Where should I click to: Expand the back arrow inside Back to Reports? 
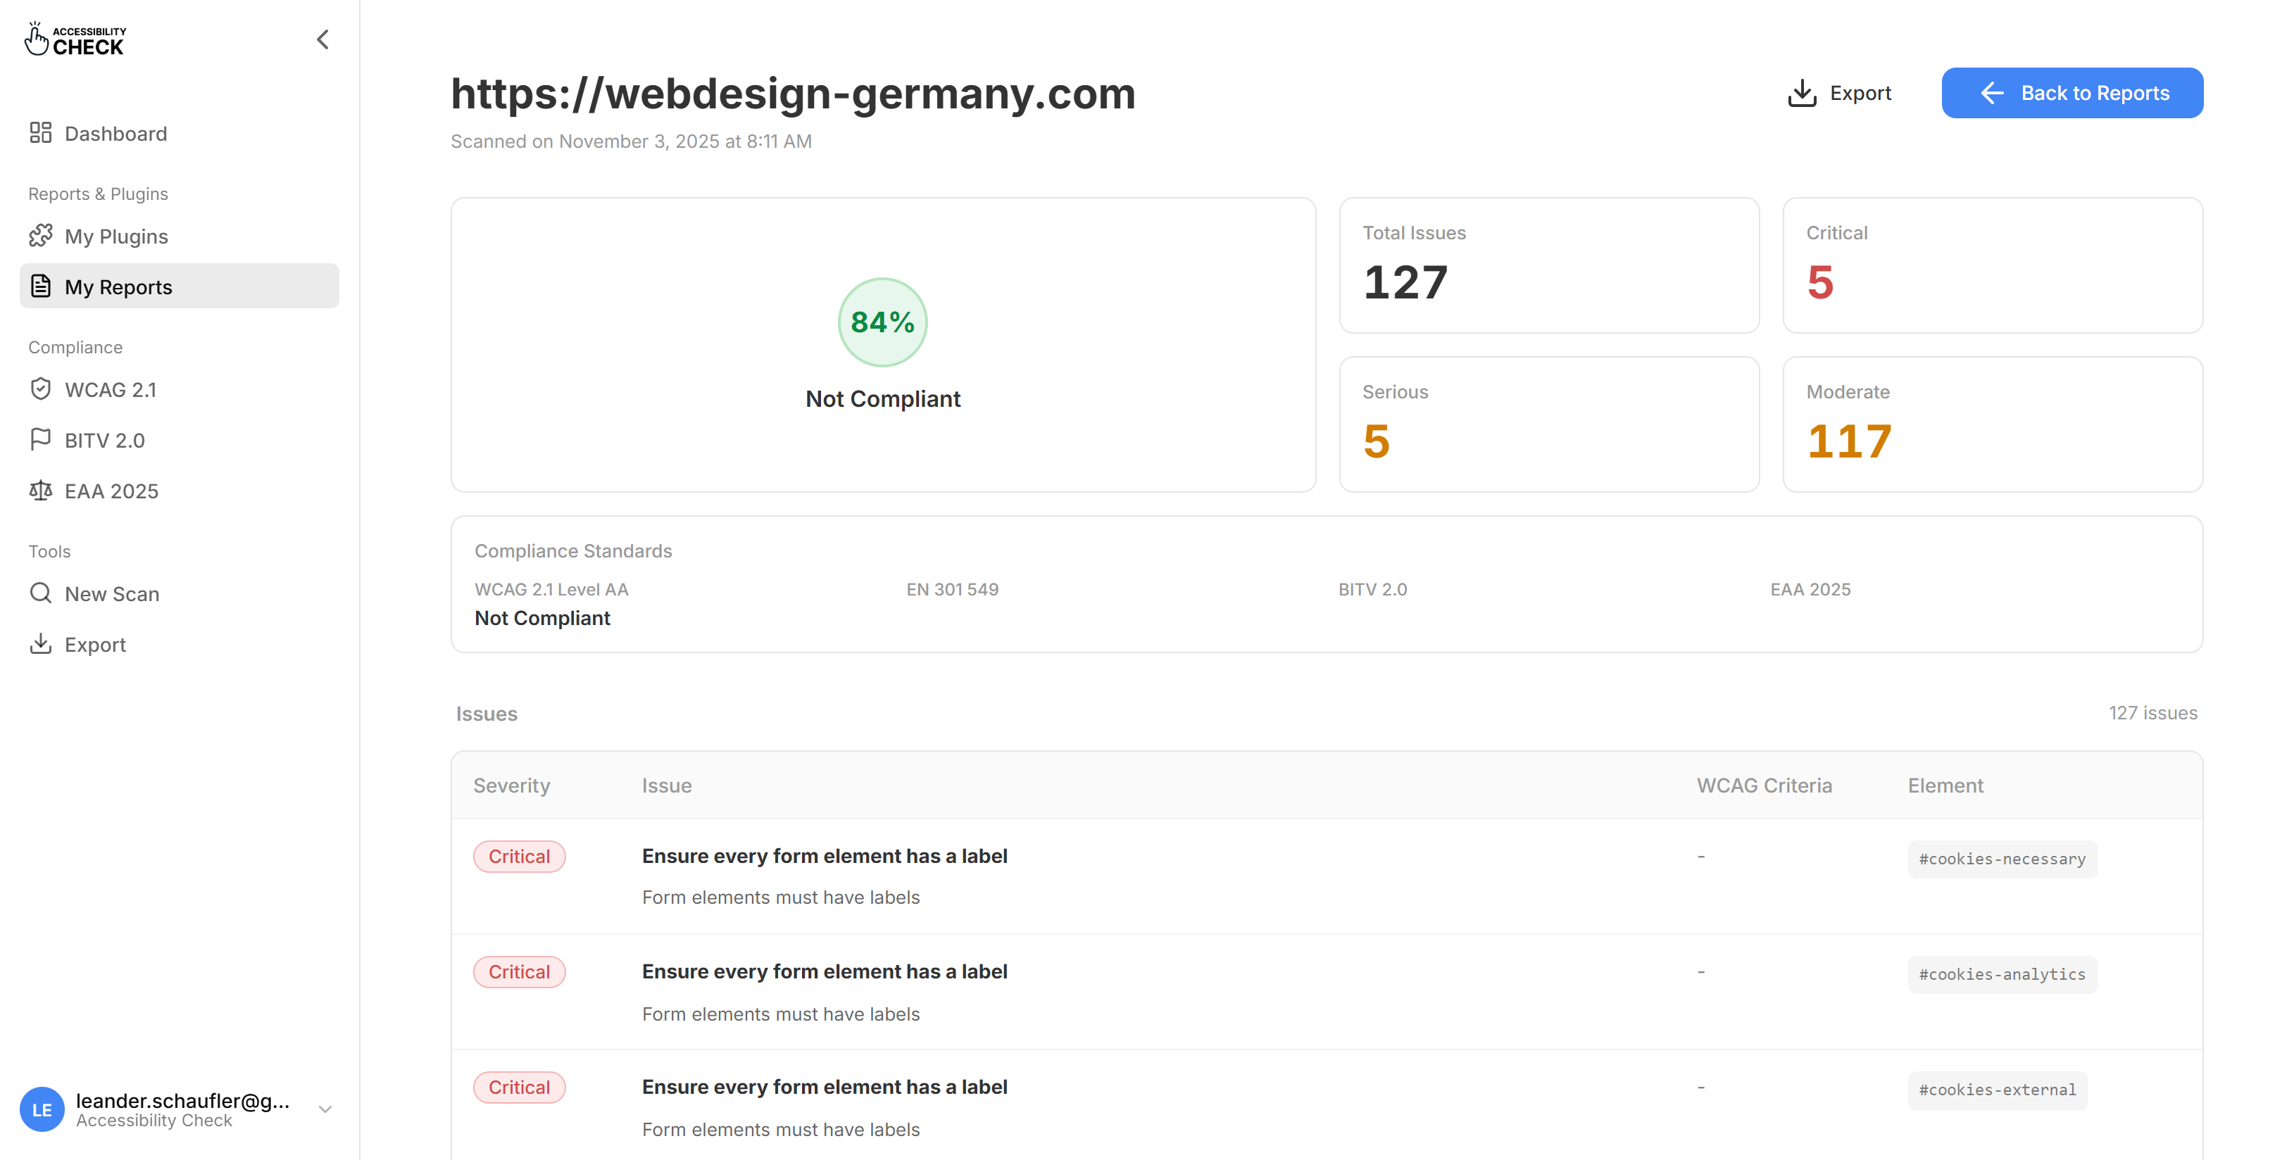tap(1992, 93)
